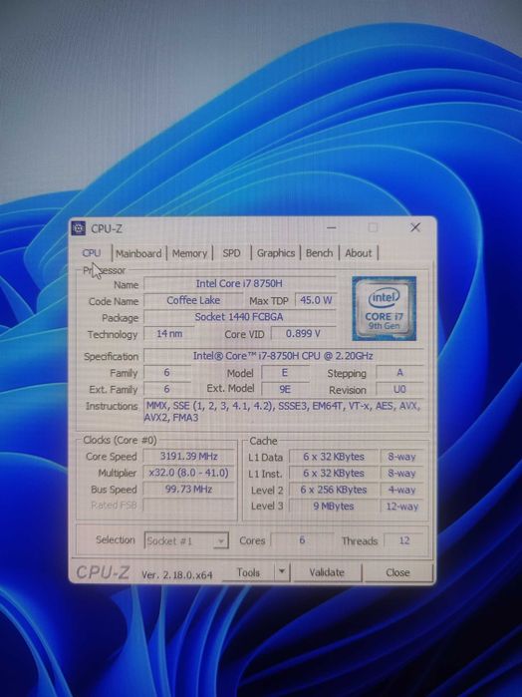Viewport: 522px width, 697px height.
Task: Minimize the CPU-Z window
Action: pos(332,227)
